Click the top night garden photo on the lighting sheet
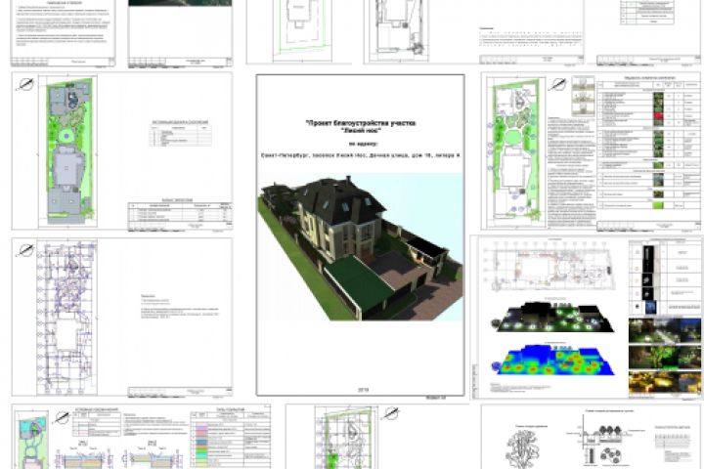704x469 pixels. pyautogui.click(x=665, y=330)
